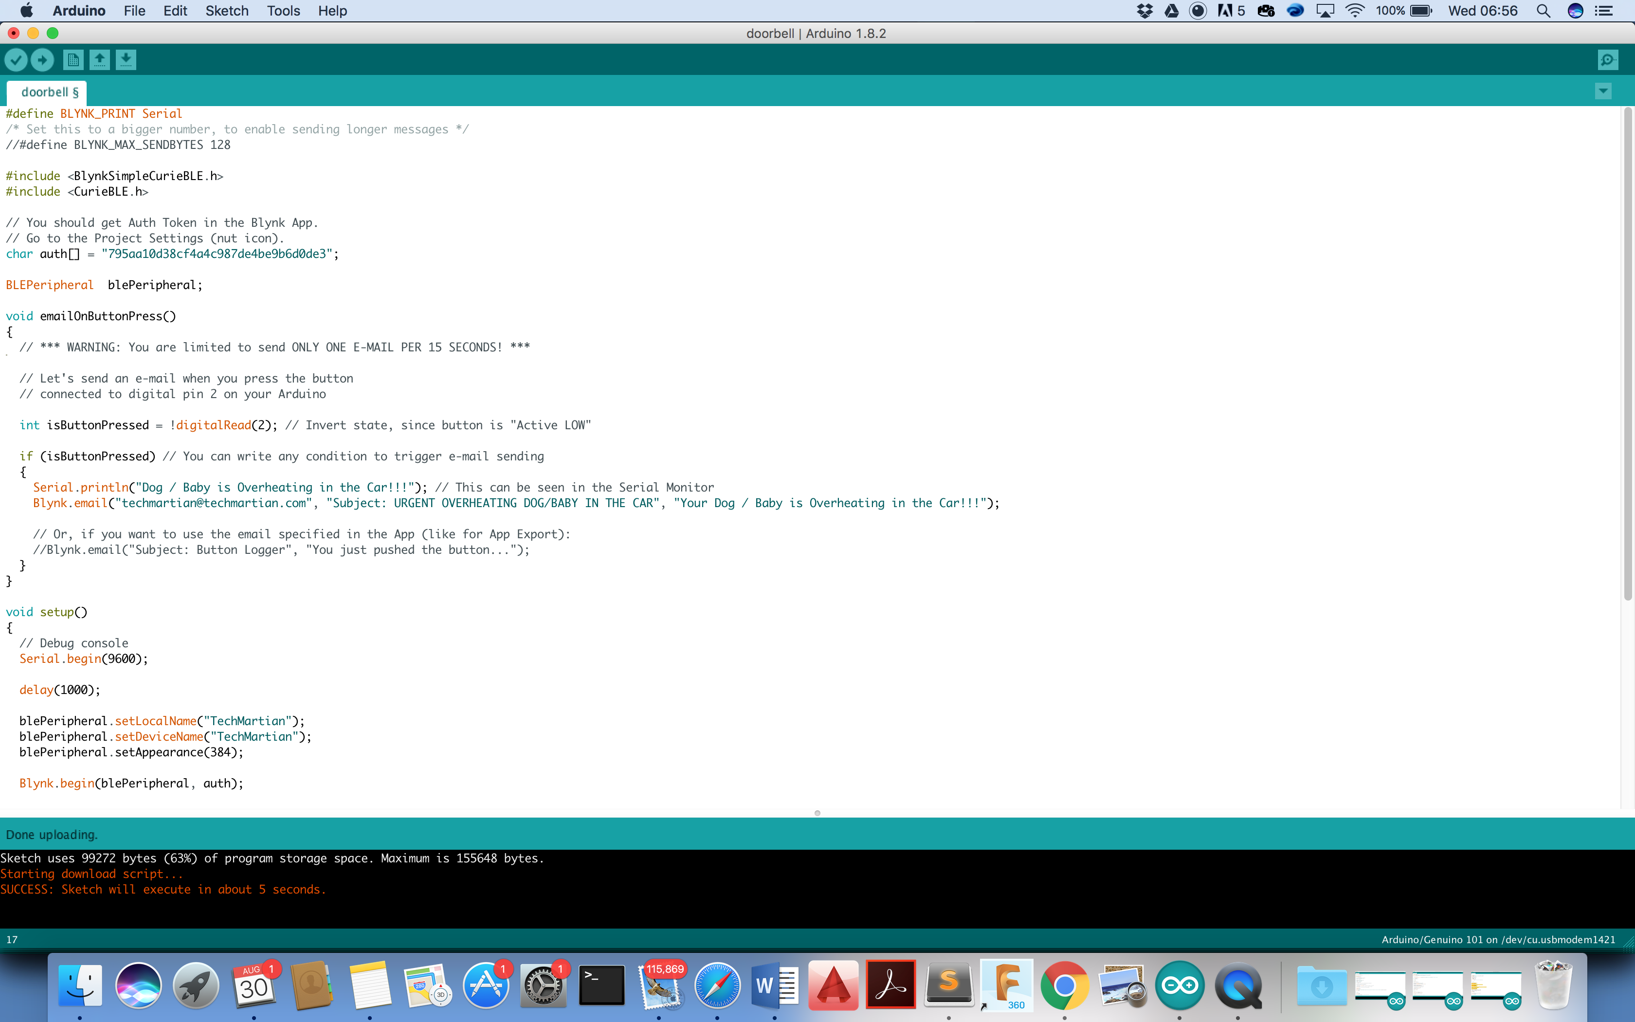The image size is (1635, 1022).
Task: Open System Preferences gear in Dock
Action: tap(543, 985)
